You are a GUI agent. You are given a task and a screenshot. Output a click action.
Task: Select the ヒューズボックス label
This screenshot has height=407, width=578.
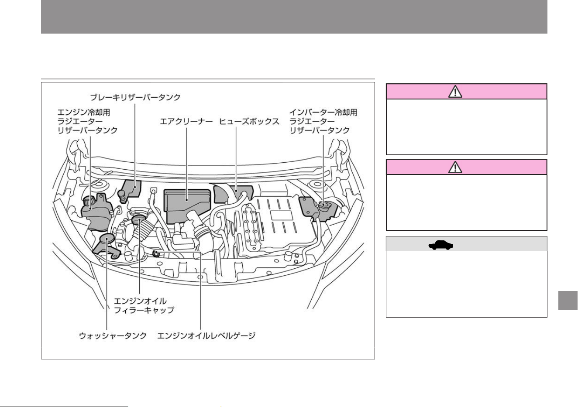[x=249, y=121]
